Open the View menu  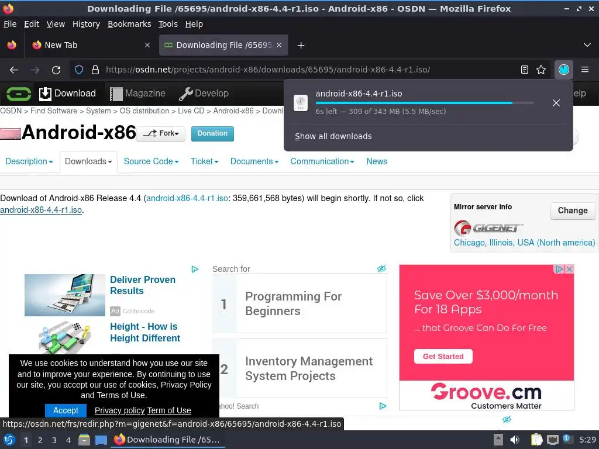click(x=56, y=24)
